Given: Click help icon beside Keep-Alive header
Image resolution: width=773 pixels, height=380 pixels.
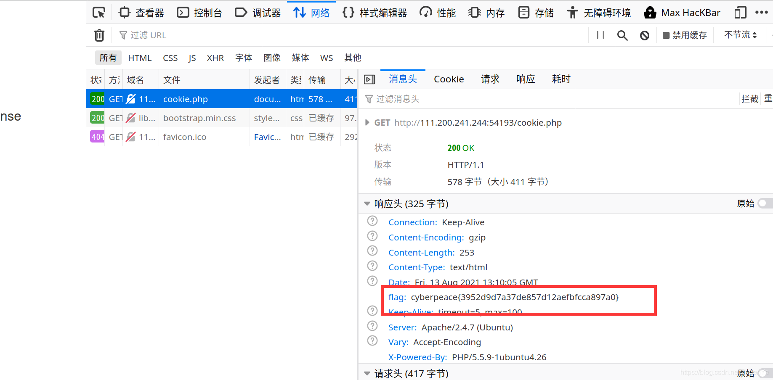Looking at the screenshot, I should [372, 311].
